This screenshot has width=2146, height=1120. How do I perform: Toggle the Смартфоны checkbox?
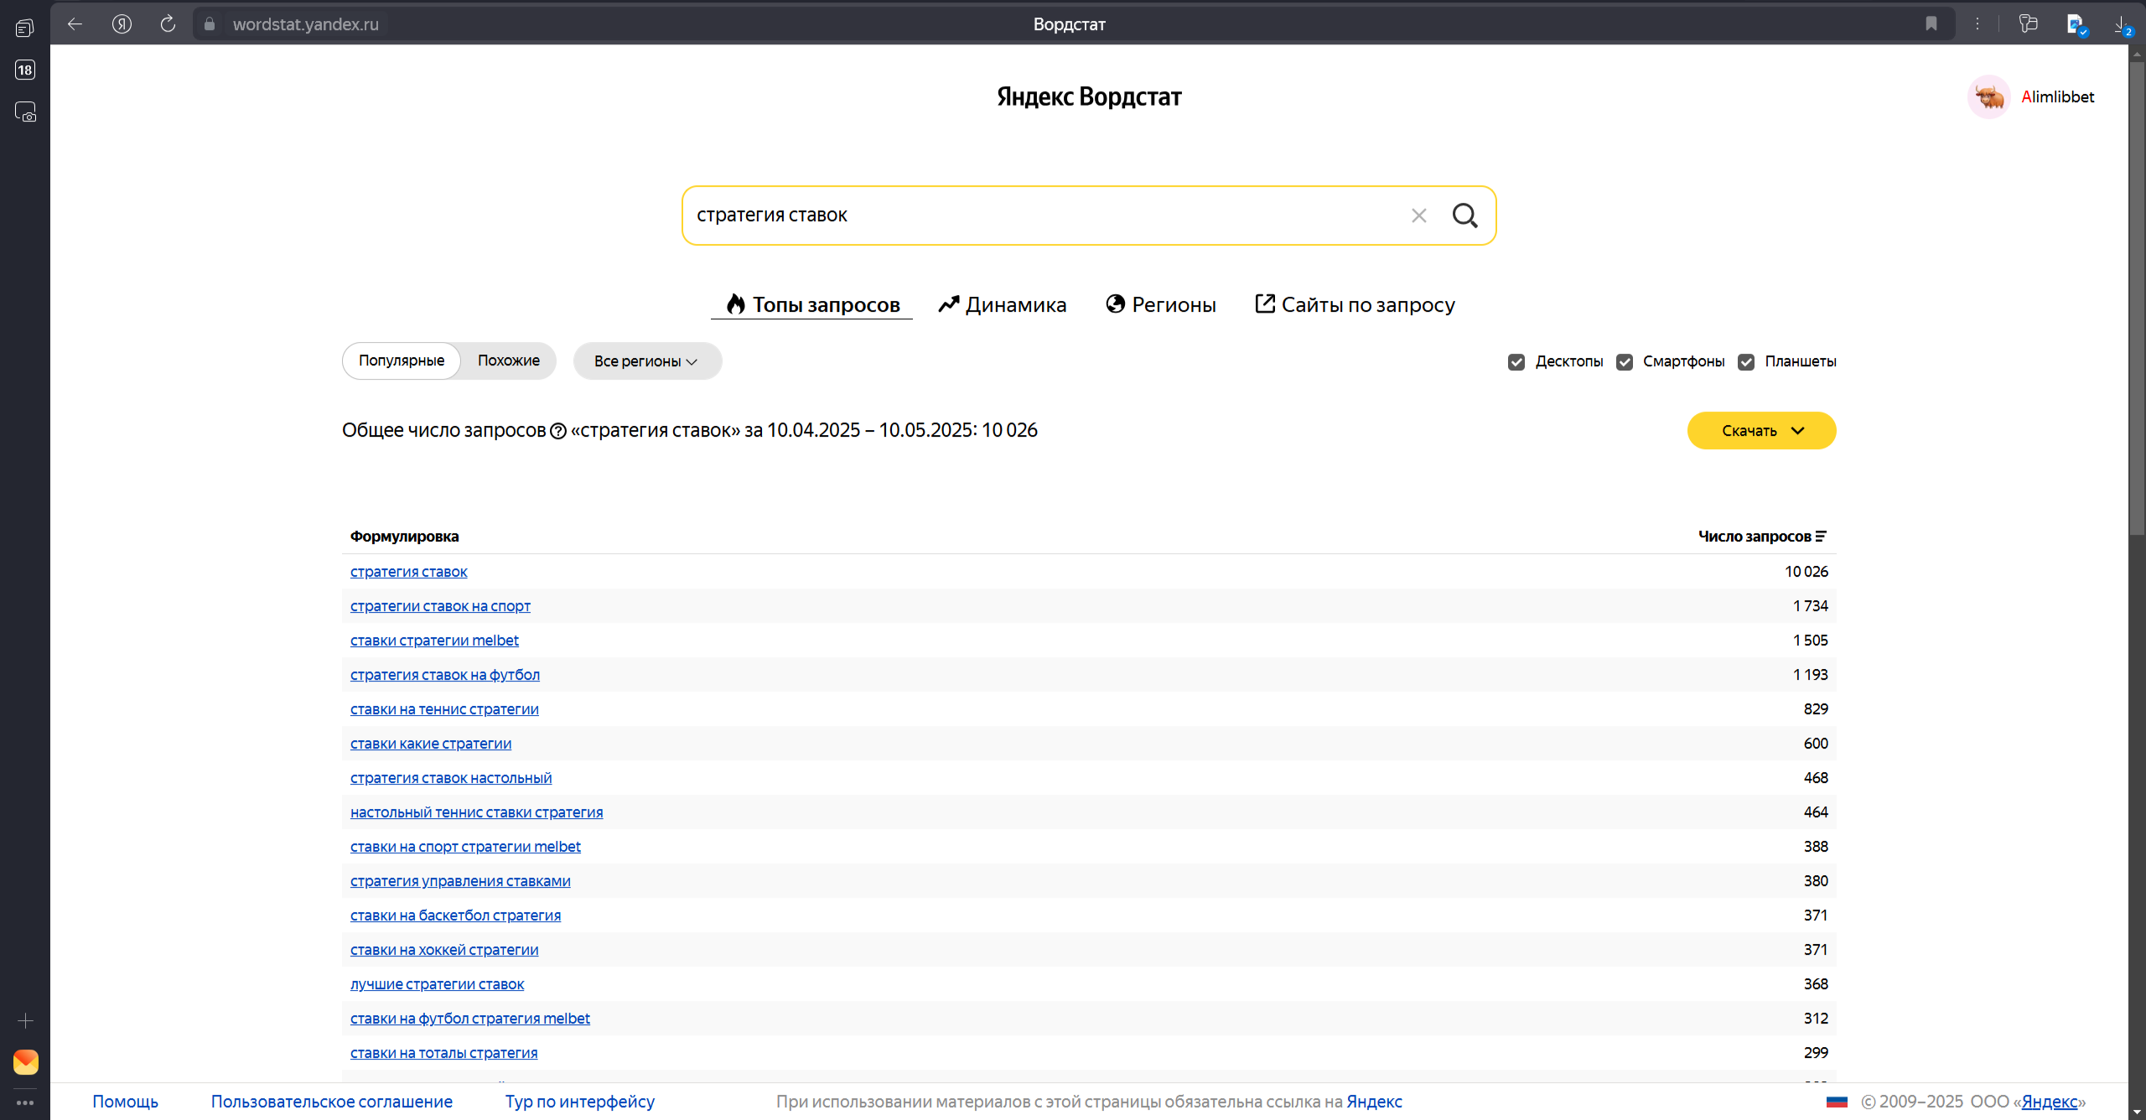[x=1625, y=362]
